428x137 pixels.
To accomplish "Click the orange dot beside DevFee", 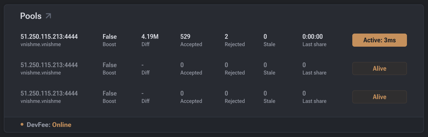I will tap(22, 124).
